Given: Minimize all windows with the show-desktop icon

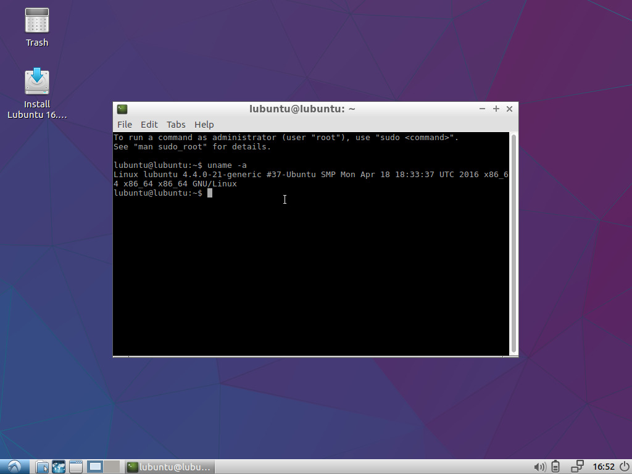Looking at the screenshot, I should 75,467.
